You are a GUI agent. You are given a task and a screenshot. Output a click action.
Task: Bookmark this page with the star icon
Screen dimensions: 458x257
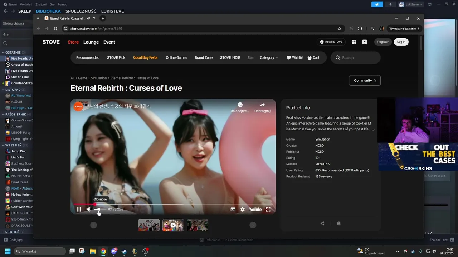coord(339,29)
